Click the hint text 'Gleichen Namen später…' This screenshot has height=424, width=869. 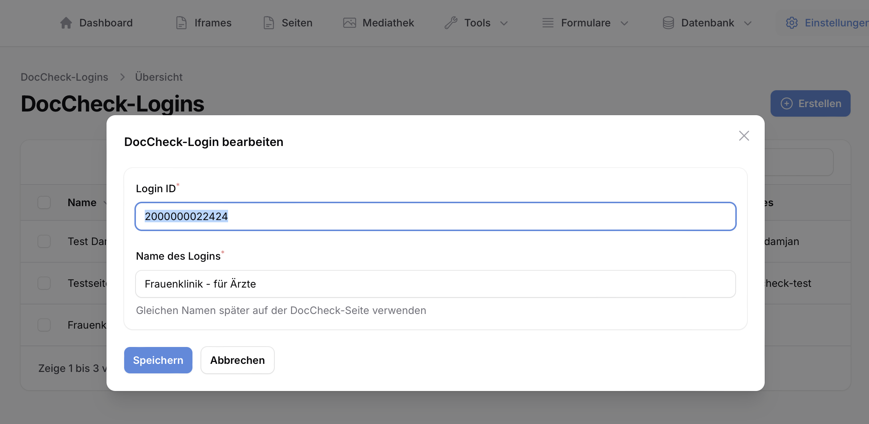coord(281,310)
